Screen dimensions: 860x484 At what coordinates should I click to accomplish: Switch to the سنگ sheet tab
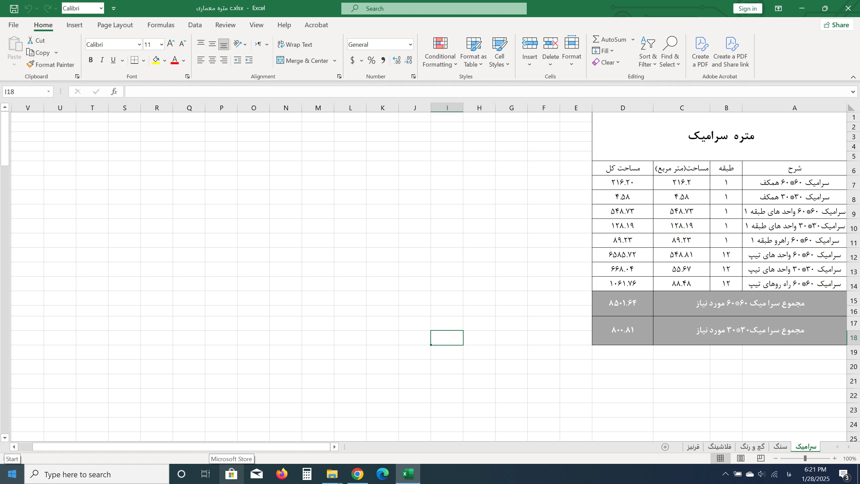[x=780, y=446]
